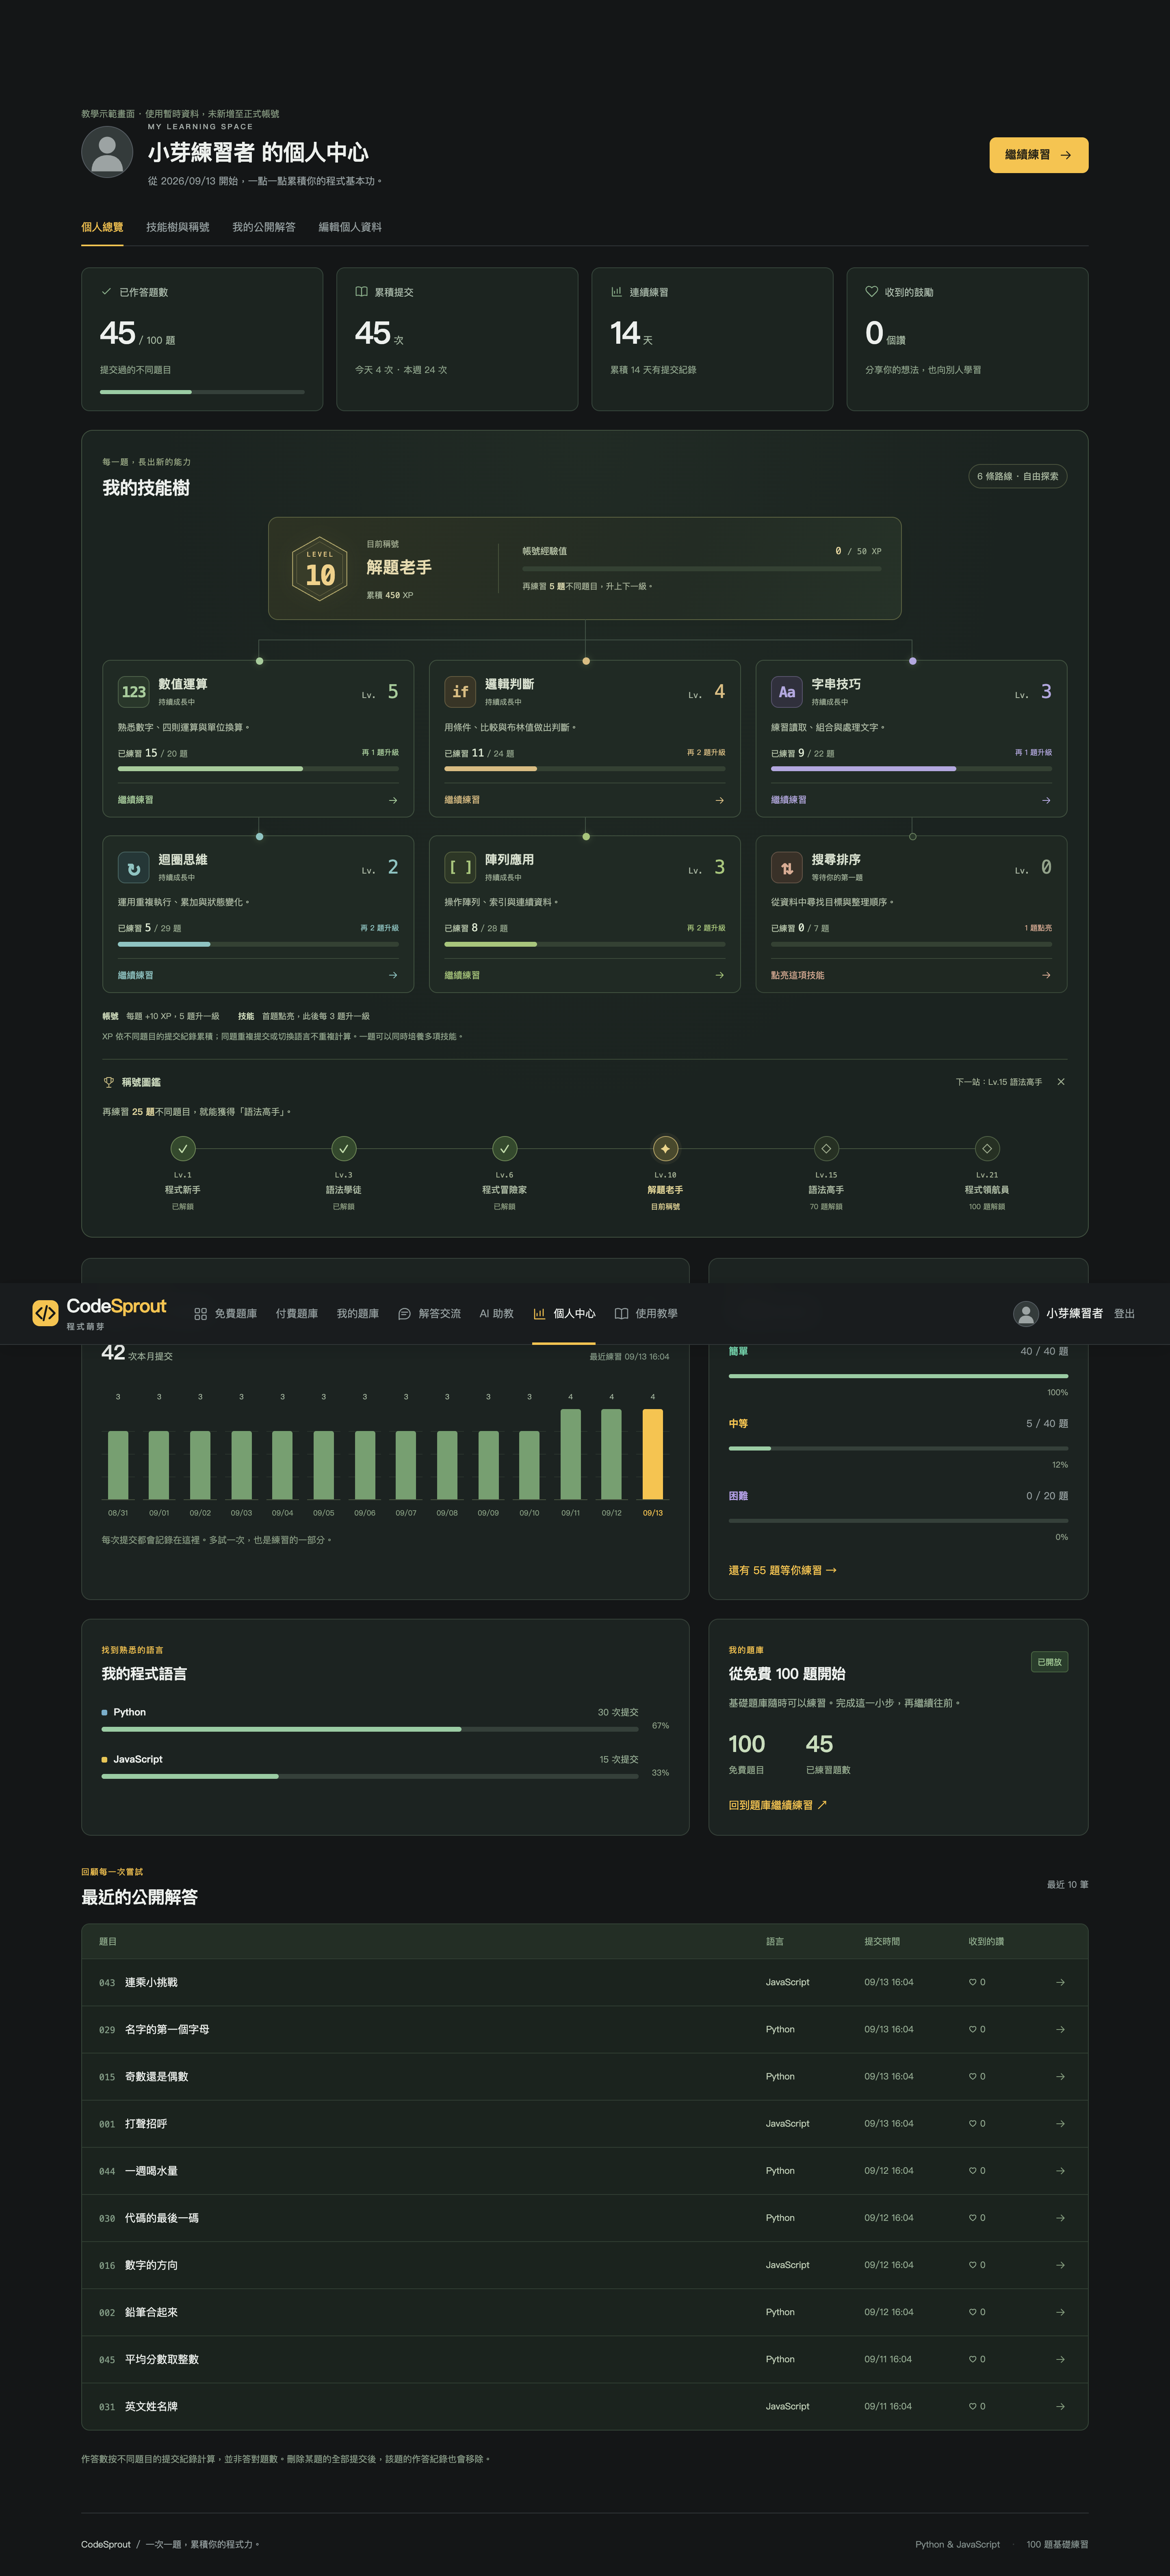Click the trophy icon beside 稱號圖鑑
1170x2576 pixels.
tap(109, 1082)
